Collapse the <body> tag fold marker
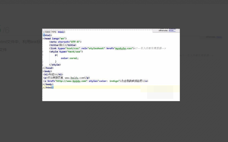The width and height of the screenshot is (228, 142). click(43, 71)
